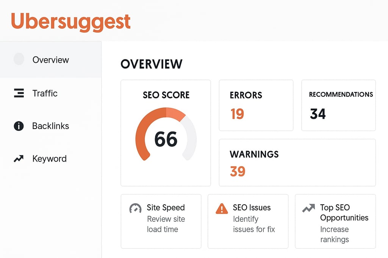Click the Overview circle icon in sidebar
Viewport: 388px width, 258px height.
[19, 59]
